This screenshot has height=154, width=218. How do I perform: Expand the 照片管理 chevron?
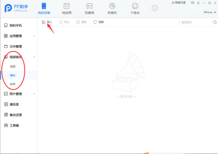[x=34, y=94]
